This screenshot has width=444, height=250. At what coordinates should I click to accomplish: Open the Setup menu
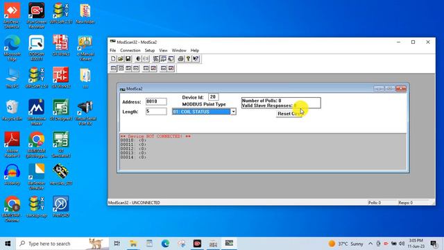[150, 50]
